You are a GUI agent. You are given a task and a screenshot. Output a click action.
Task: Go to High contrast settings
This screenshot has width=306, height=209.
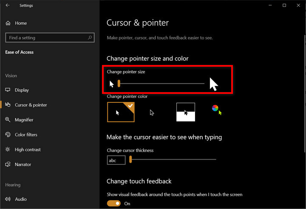[28, 150]
